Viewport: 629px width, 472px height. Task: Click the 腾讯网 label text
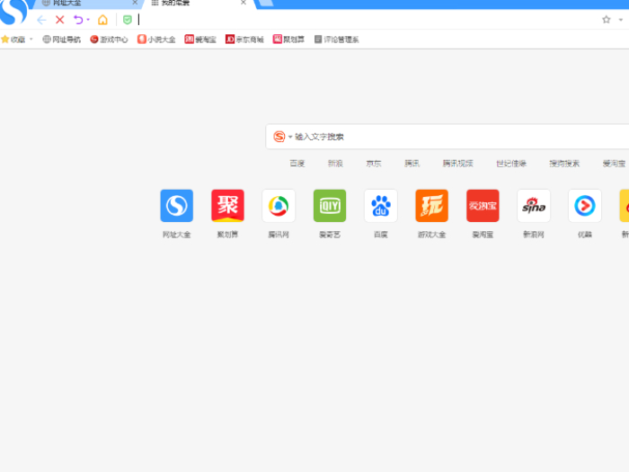click(x=279, y=235)
